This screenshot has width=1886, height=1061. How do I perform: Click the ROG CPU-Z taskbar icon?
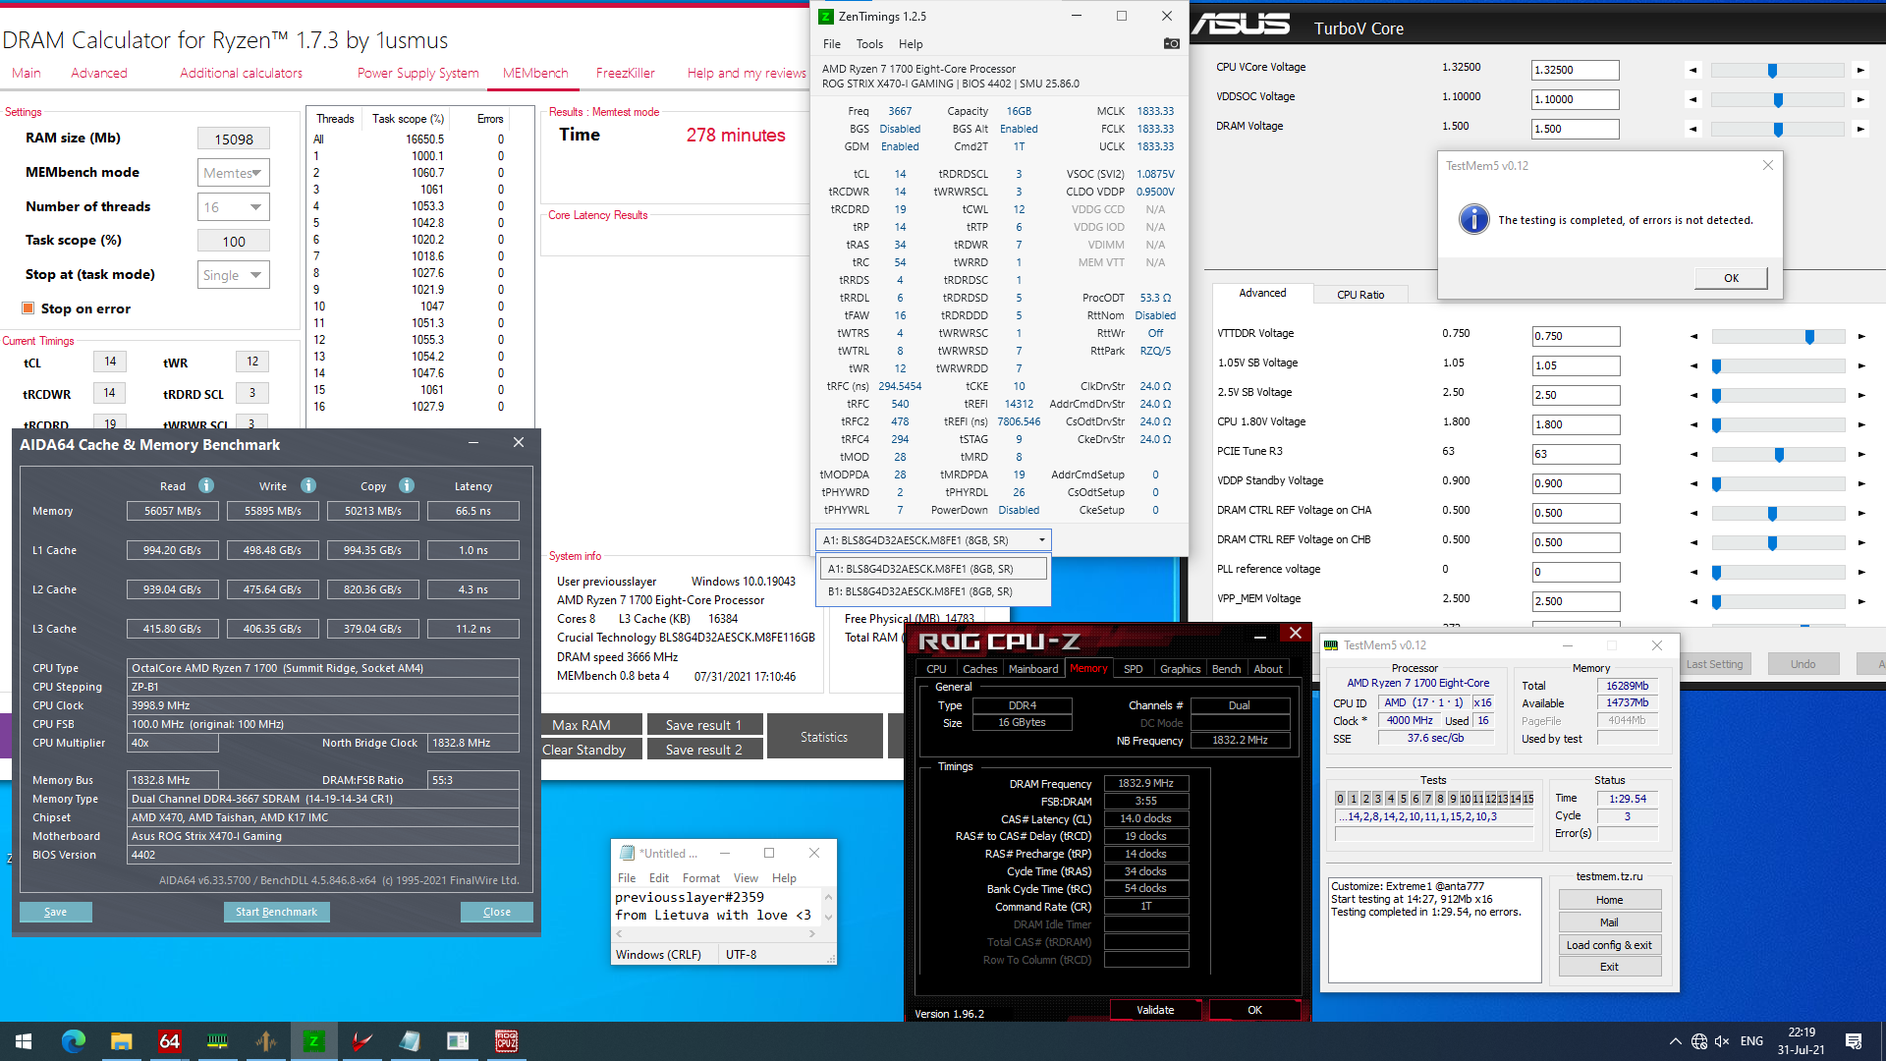[506, 1041]
